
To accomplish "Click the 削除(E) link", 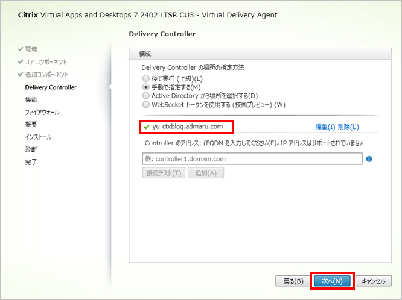I will (348, 127).
